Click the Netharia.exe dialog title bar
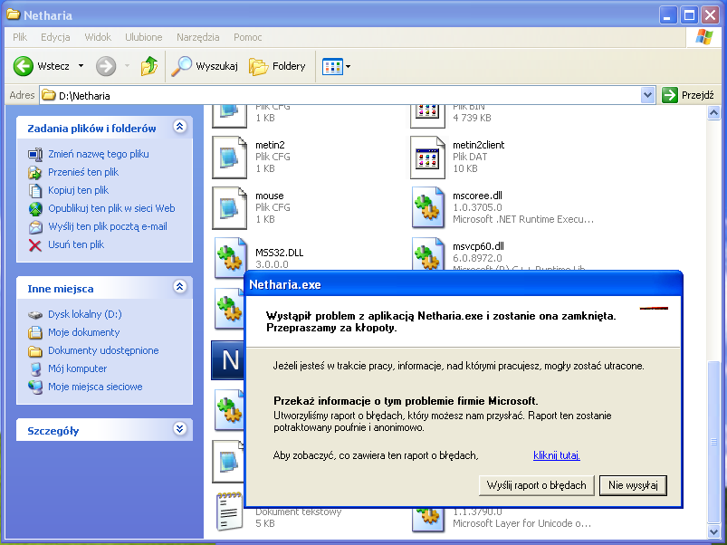The image size is (727, 545). pos(464,284)
